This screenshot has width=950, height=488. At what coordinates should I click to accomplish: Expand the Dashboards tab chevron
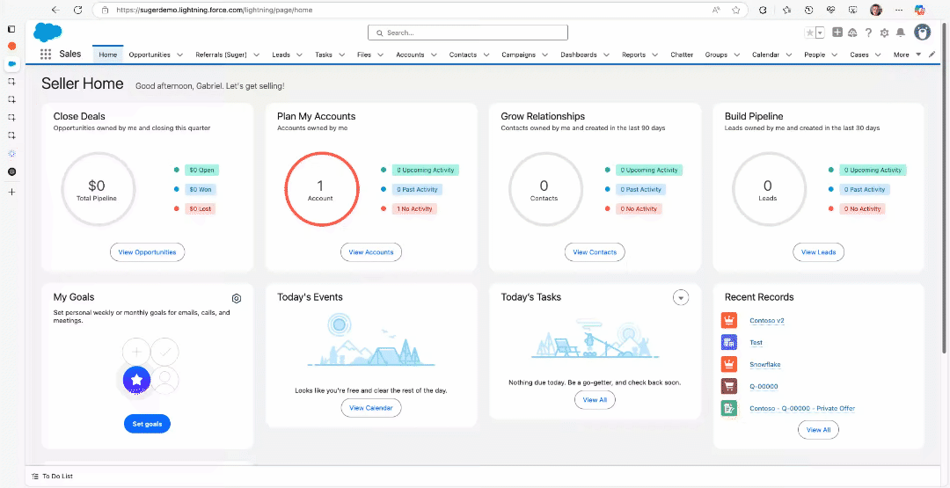tap(607, 55)
